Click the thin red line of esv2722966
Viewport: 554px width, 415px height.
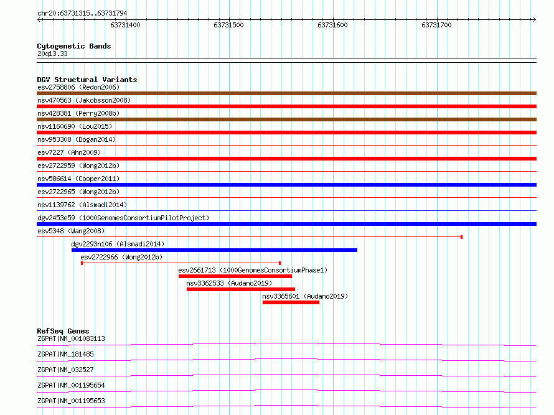pyautogui.click(x=181, y=263)
